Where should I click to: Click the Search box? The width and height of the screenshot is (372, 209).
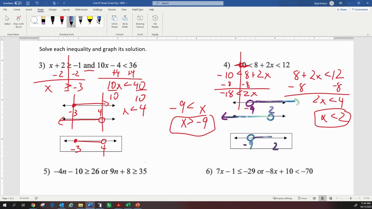point(188,3)
